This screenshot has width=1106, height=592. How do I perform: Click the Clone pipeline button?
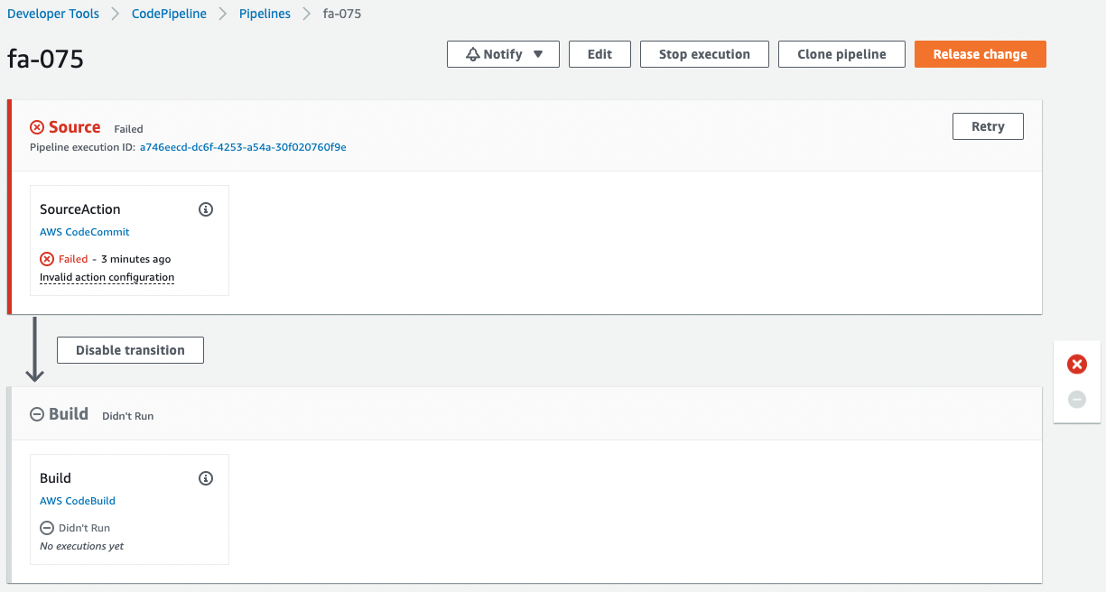pyautogui.click(x=841, y=54)
